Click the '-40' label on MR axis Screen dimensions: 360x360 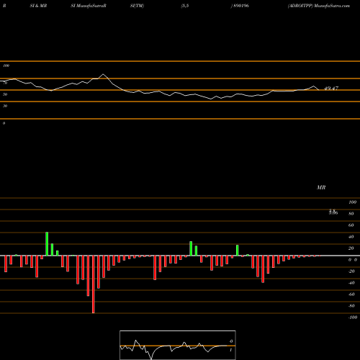click(351, 283)
